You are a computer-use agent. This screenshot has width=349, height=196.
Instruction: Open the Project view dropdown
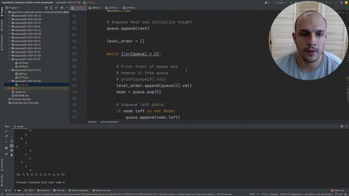coord(13,8)
